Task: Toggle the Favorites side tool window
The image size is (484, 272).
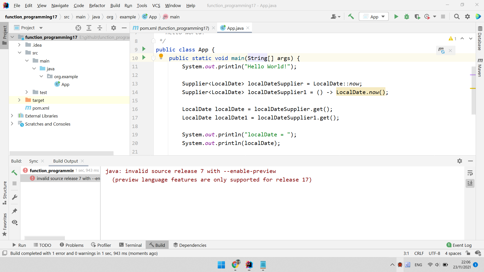Action: 5,225
